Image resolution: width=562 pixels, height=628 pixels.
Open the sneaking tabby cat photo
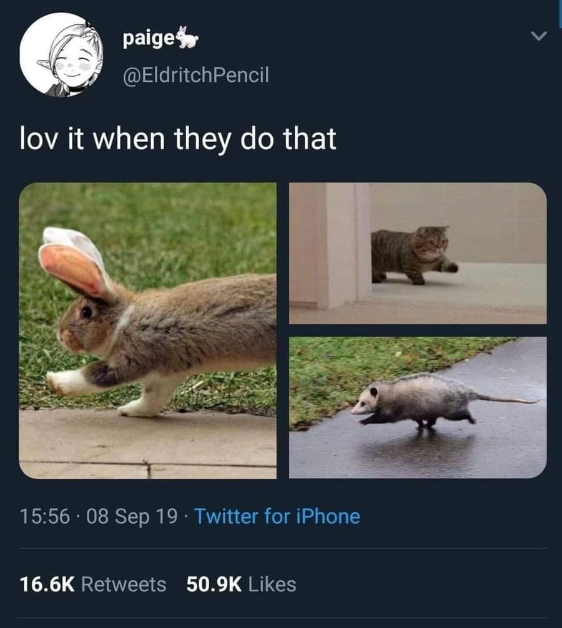(418, 253)
